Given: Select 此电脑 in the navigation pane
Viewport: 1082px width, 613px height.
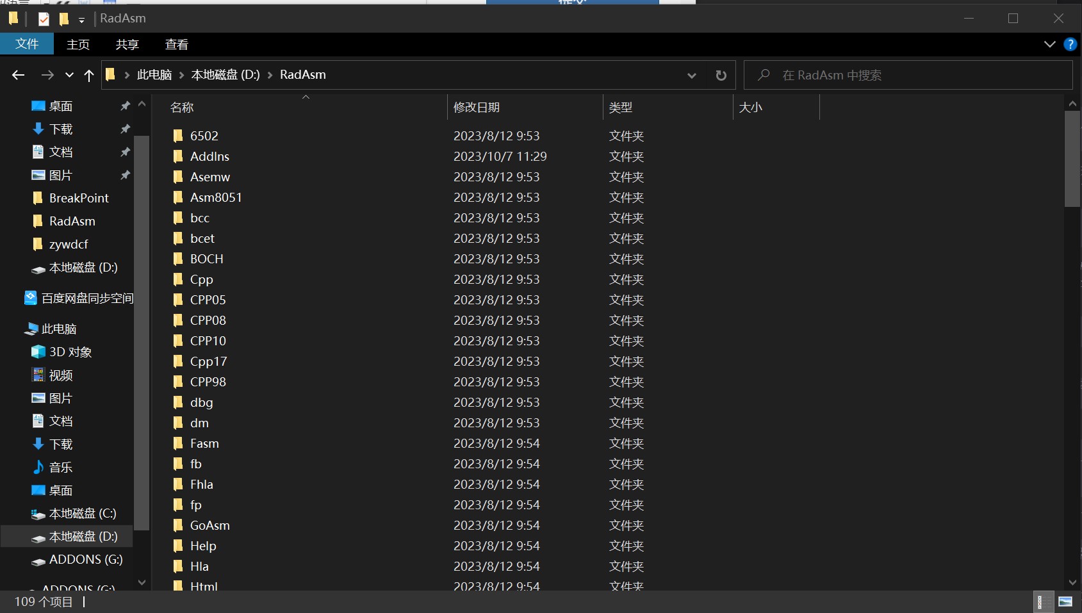Looking at the screenshot, I should pos(59,329).
